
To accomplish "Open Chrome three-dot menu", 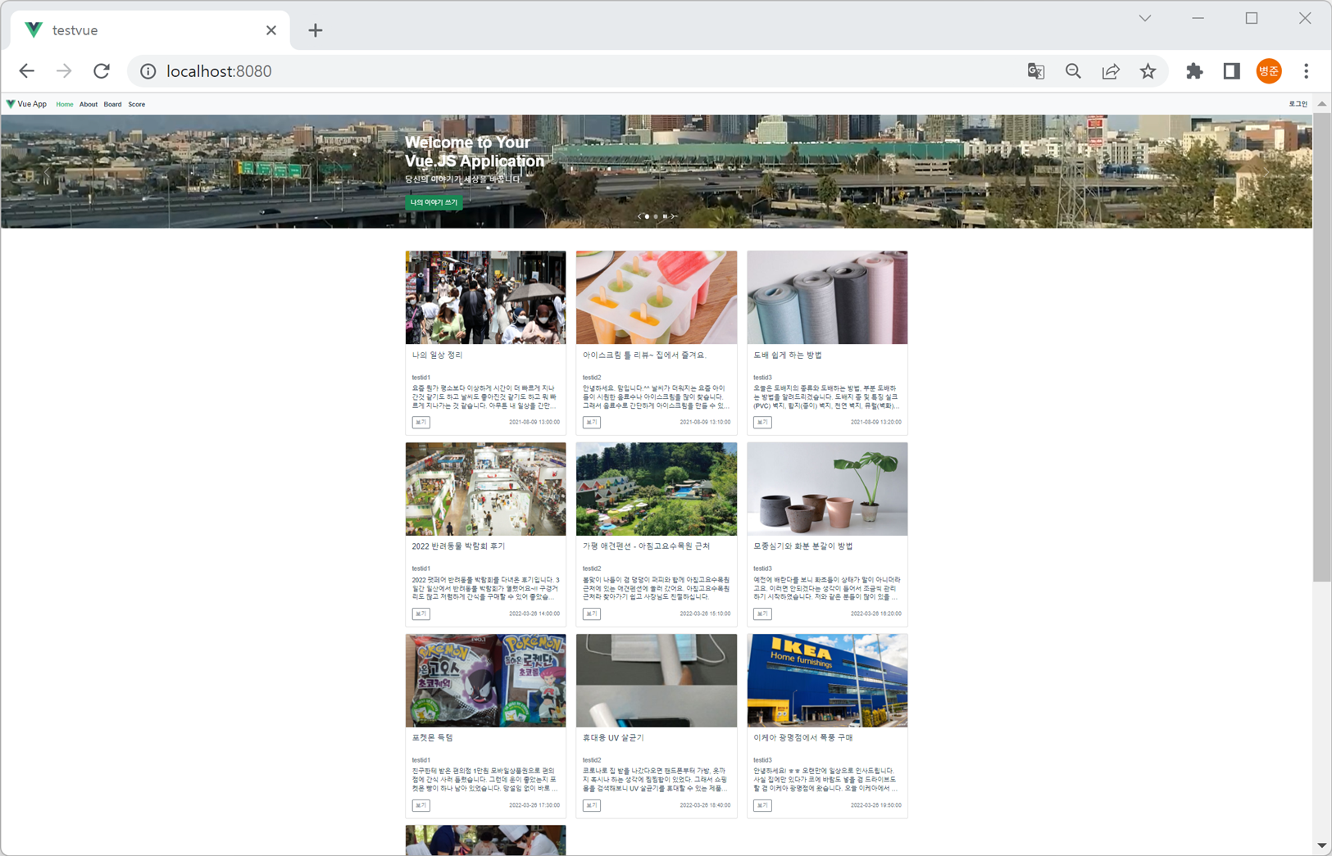I will [1307, 71].
